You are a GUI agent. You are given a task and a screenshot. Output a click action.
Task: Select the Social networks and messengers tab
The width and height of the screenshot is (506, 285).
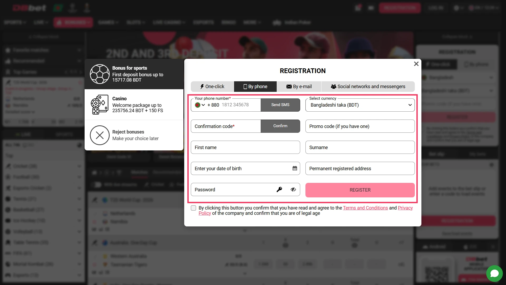368,86
